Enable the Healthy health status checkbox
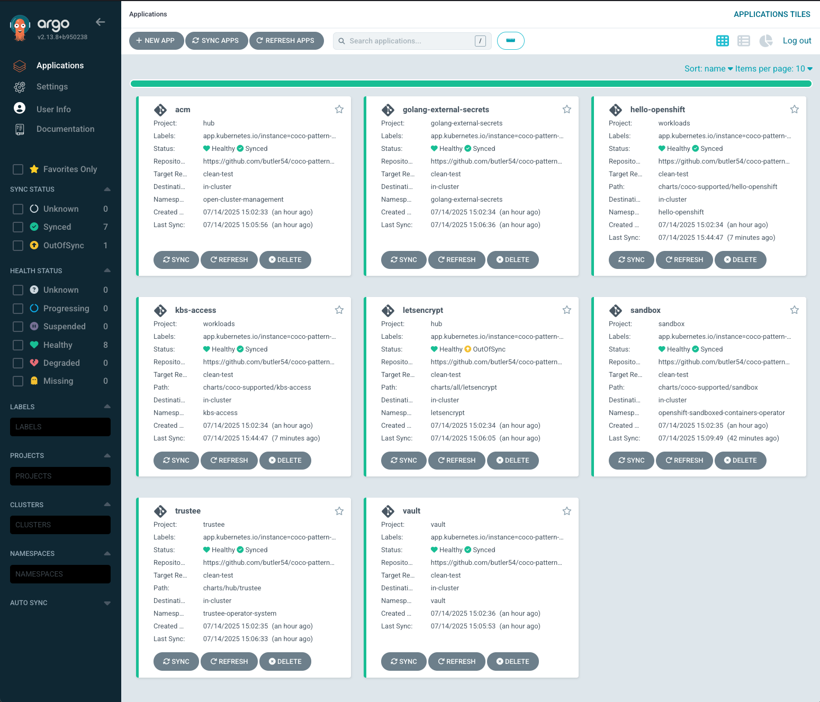This screenshot has width=820, height=702. (x=17, y=345)
